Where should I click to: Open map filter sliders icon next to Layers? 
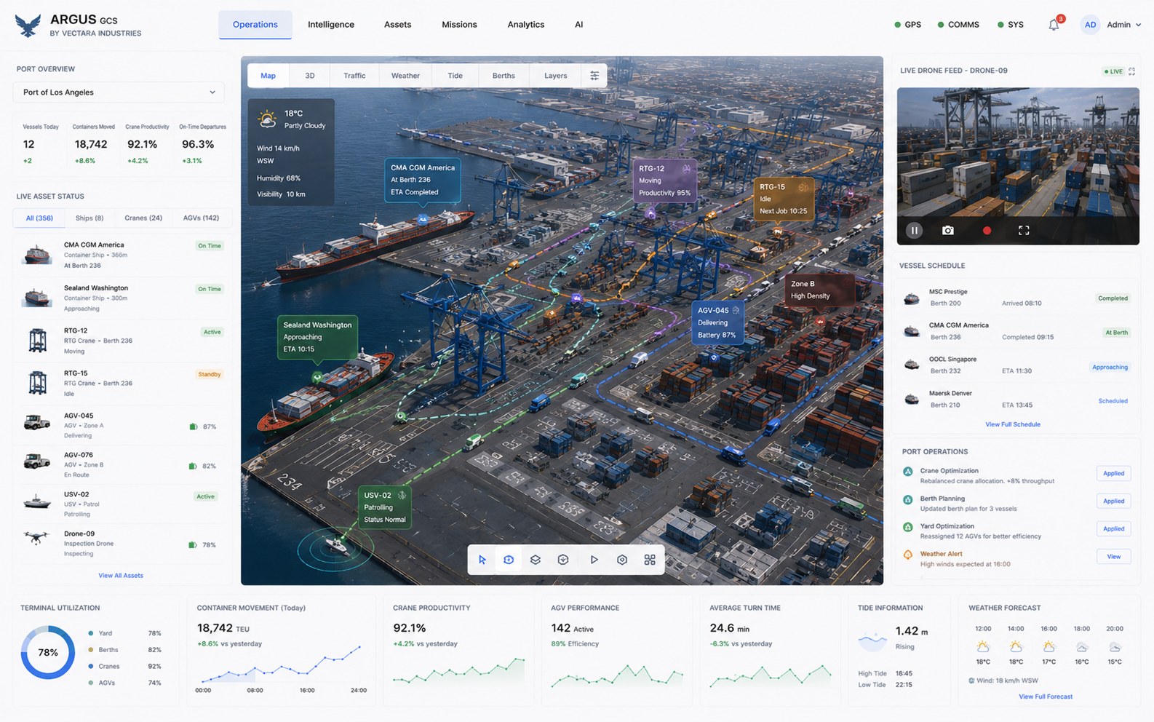click(x=594, y=76)
